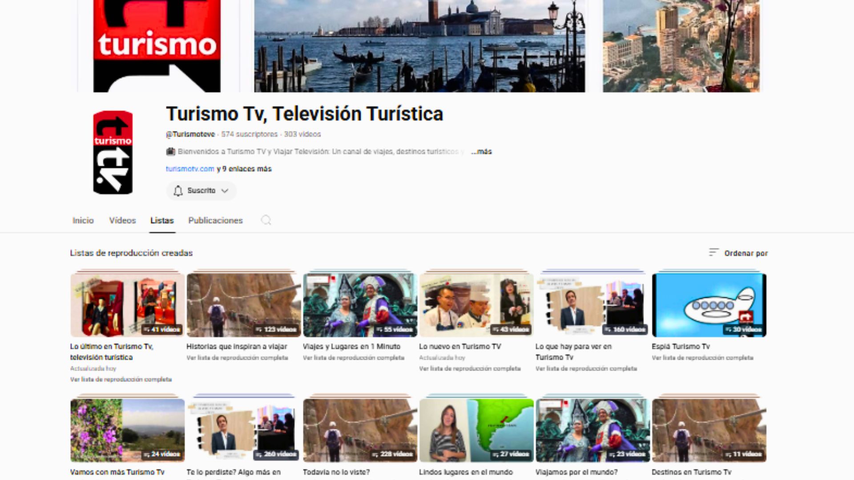View full playlist under Historias que inspiran a viajar

click(x=237, y=358)
